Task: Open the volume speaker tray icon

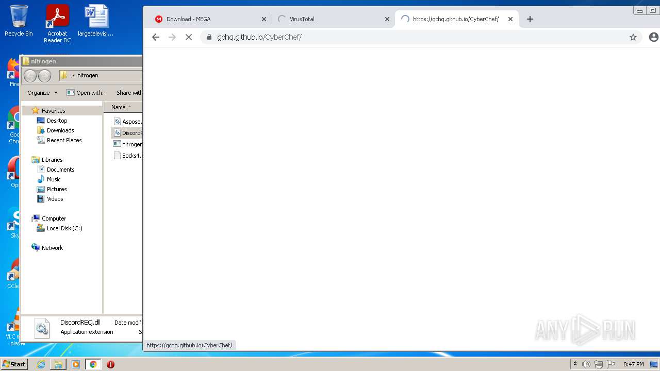Action: coord(586,364)
